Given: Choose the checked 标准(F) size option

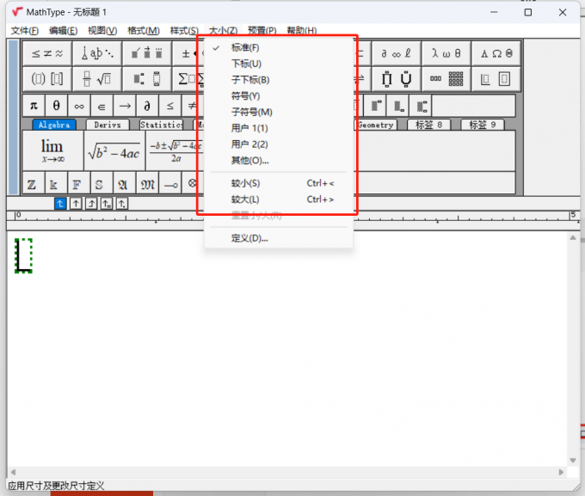Looking at the screenshot, I should (x=279, y=48).
